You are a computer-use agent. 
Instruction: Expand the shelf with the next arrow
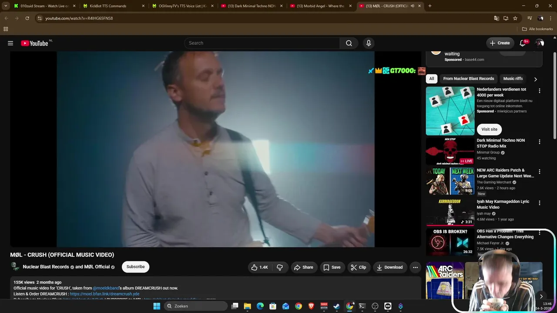coord(541,296)
